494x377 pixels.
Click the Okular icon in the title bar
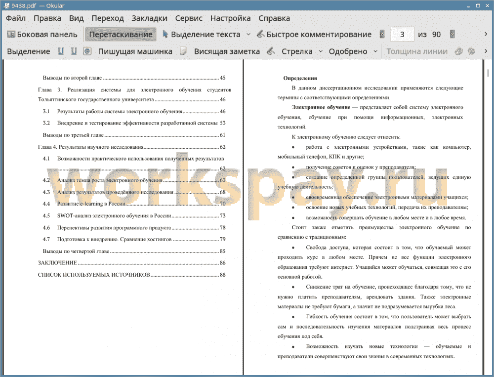coord(6,5)
